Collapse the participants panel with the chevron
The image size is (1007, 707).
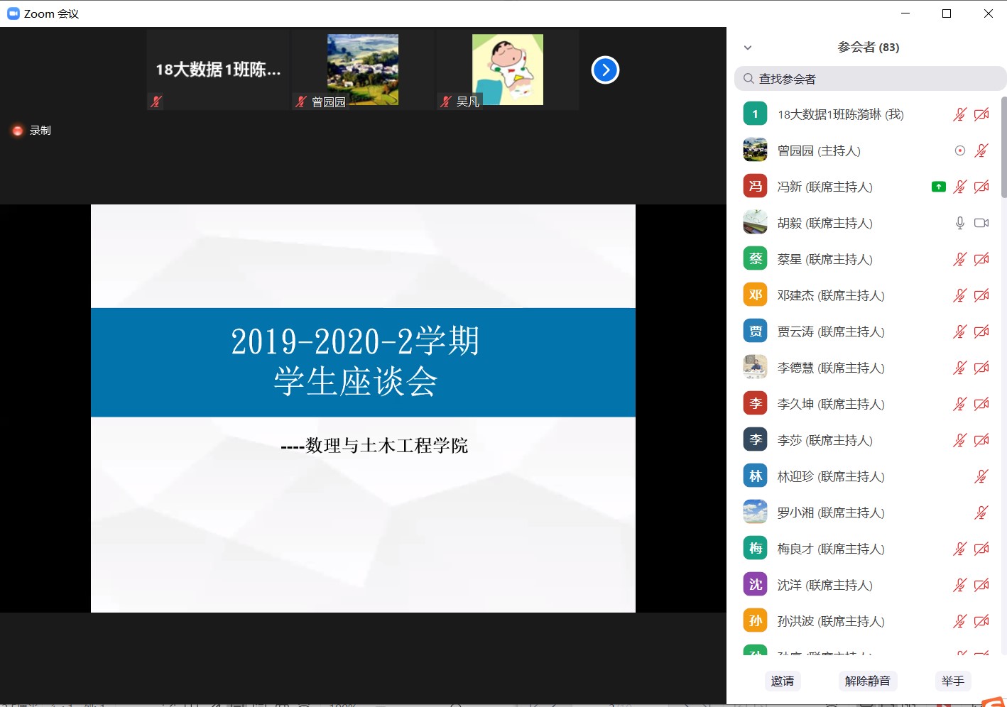coord(747,48)
